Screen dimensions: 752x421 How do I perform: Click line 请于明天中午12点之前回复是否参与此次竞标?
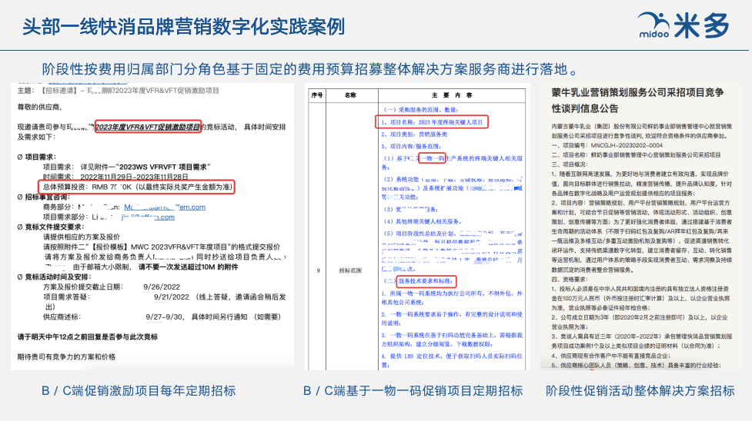tap(88, 336)
